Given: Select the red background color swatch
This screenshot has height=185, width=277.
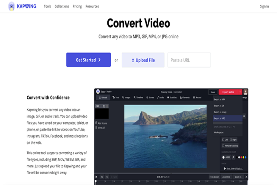Looking at the screenshot, I should click(241, 157).
